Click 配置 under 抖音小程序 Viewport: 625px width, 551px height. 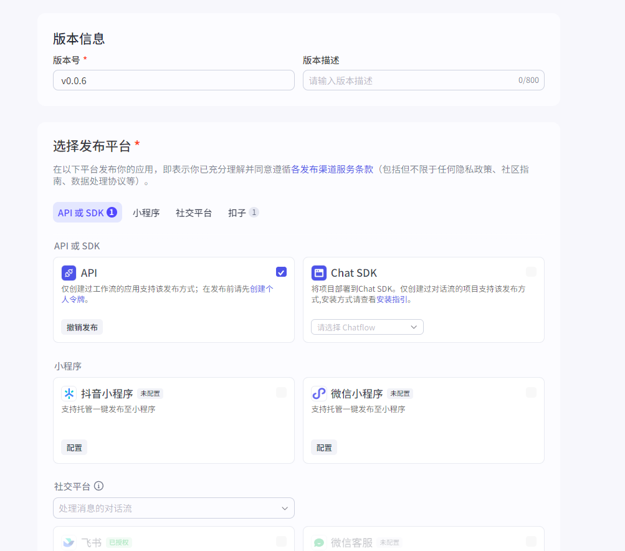74,448
